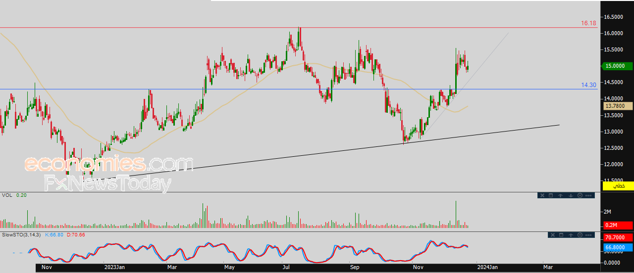Open VOL panel more options dots
Viewport: 634px width, 273px height.
click(588, 195)
